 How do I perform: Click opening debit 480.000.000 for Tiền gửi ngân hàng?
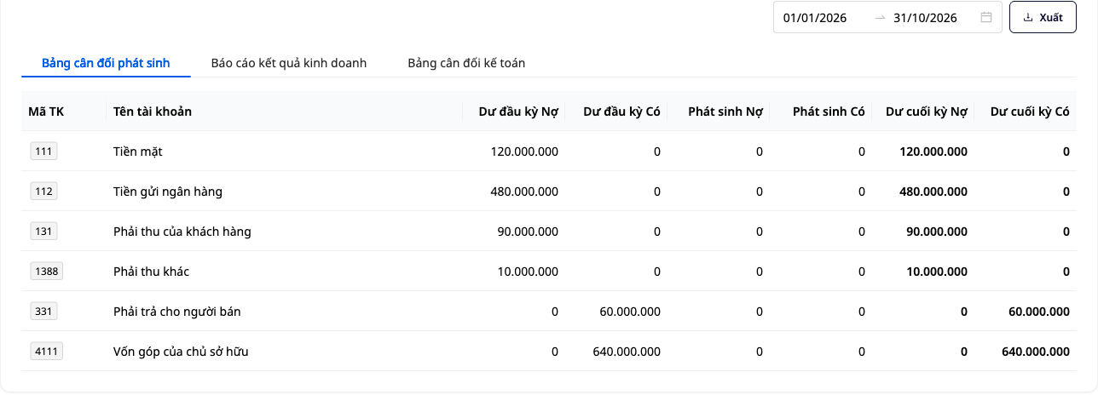[524, 192]
